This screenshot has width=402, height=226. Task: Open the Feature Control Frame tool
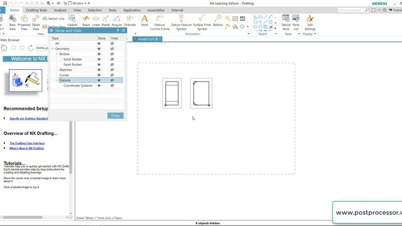(x=160, y=23)
